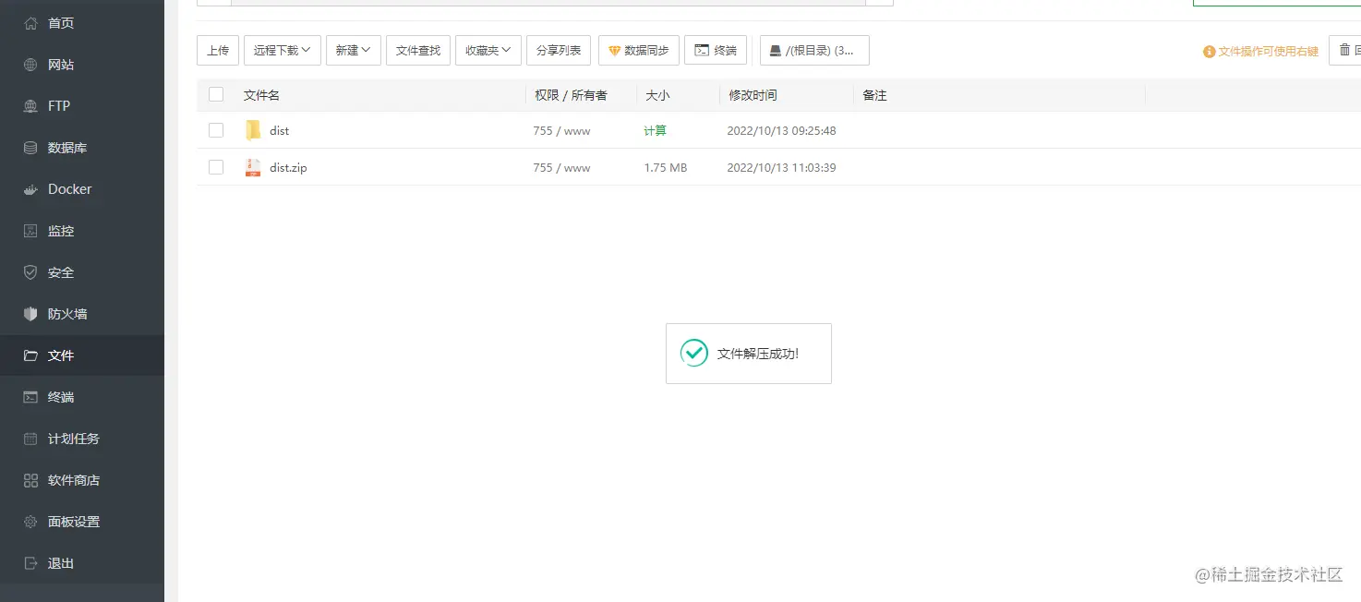1361x602 pixels.
Task: Click the 上传 upload button
Action: coord(218,51)
